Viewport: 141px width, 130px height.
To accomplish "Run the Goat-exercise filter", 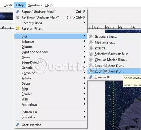I will click(51, 125).
